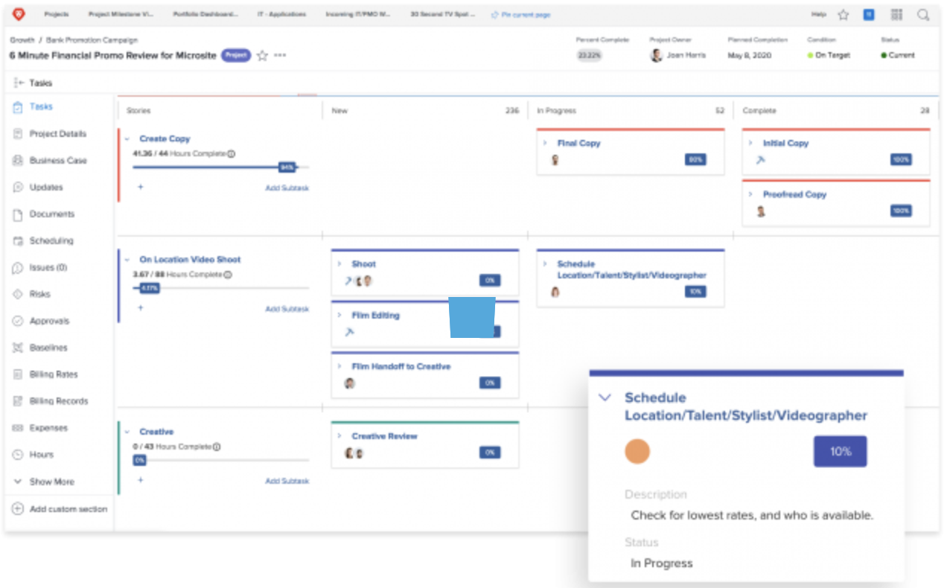This screenshot has width=947, height=588.
Task: Toggle the favorite star next to project title
Action: pyautogui.click(x=261, y=55)
